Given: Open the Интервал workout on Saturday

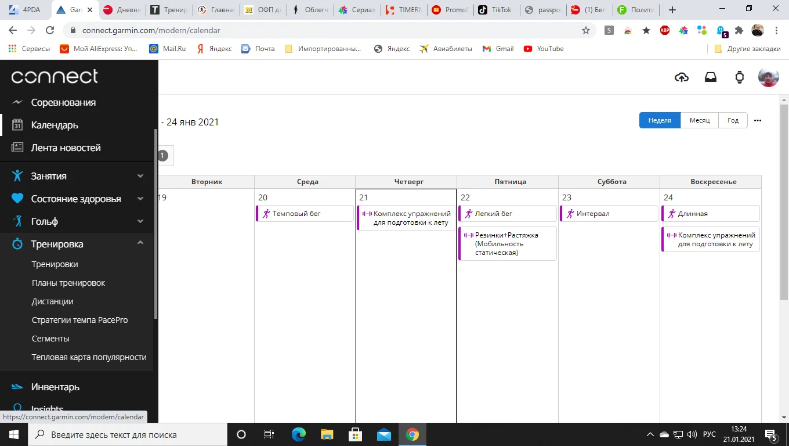Looking at the screenshot, I should (609, 214).
